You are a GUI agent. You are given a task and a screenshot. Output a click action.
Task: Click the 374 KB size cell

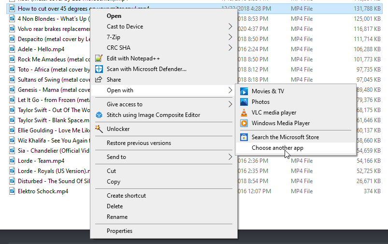(x=372, y=191)
